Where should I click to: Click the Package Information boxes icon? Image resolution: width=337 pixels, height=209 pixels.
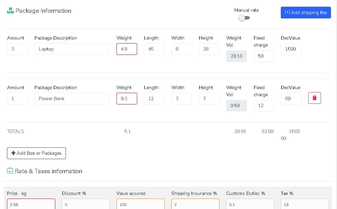(x=10, y=11)
